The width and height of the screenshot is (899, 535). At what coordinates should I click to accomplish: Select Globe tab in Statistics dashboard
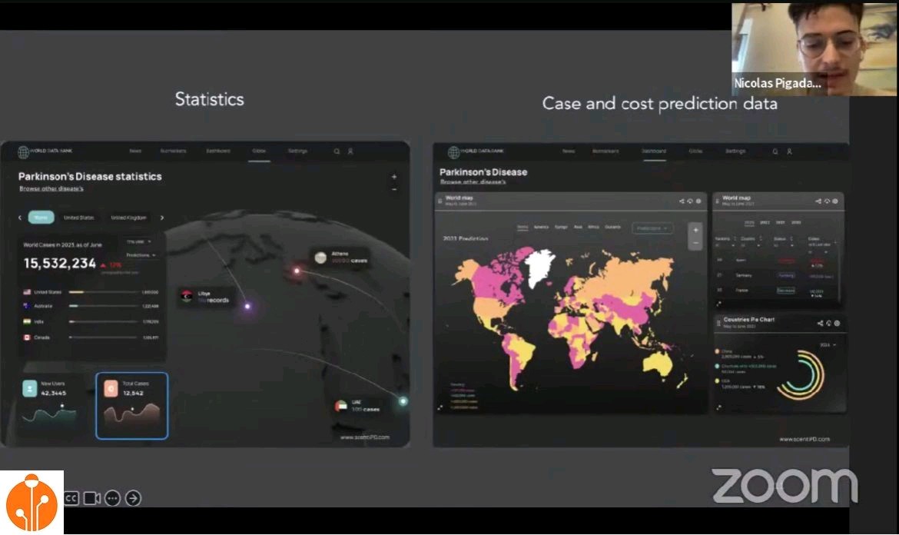click(259, 151)
